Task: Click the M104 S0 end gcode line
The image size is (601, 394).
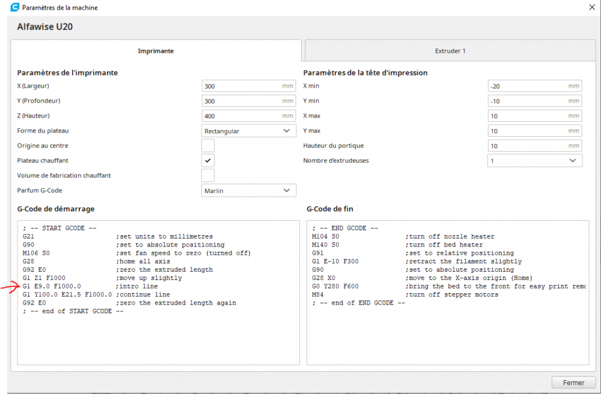Action: (403, 236)
